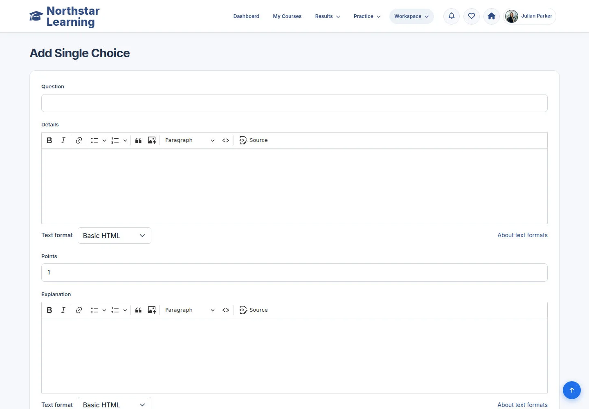Switch the Explanation editor to Source view
Screen dimensions: 589x409
[x=254, y=310]
